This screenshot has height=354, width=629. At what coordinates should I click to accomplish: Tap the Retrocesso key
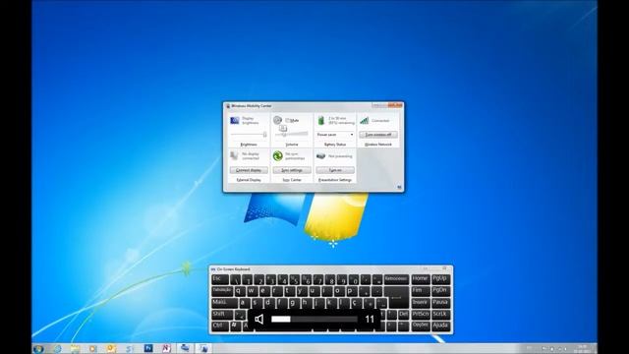click(396, 279)
